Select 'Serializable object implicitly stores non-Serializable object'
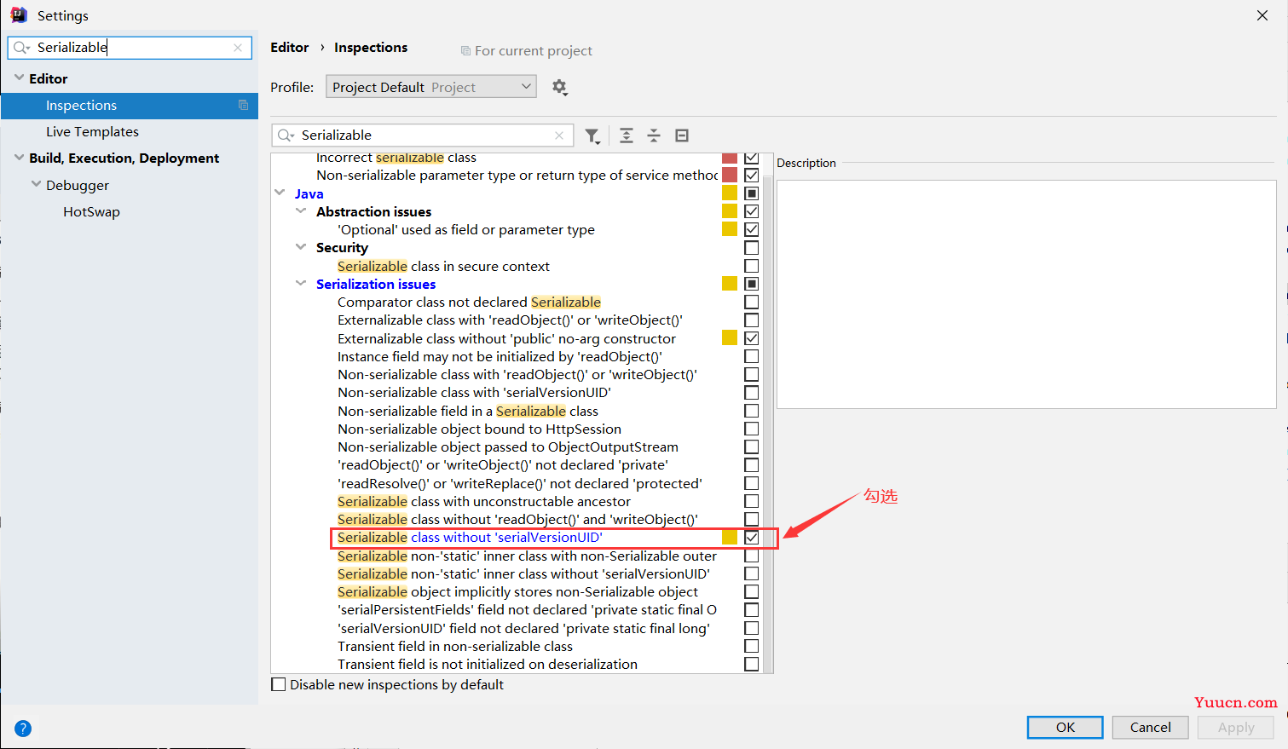Viewport: 1288px width, 749px height. pos(516,592)
